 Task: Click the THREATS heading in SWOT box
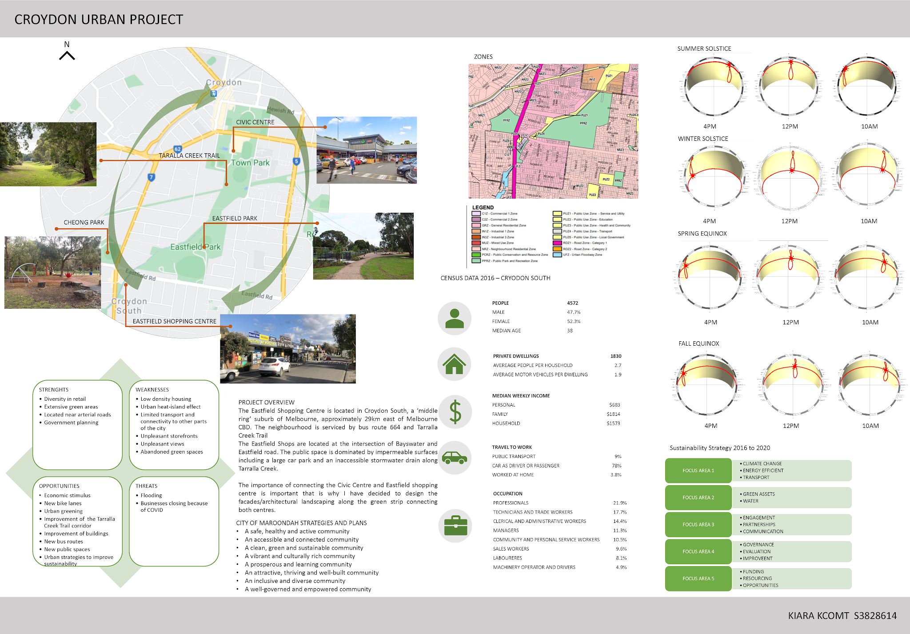click(x=146, y=486)
